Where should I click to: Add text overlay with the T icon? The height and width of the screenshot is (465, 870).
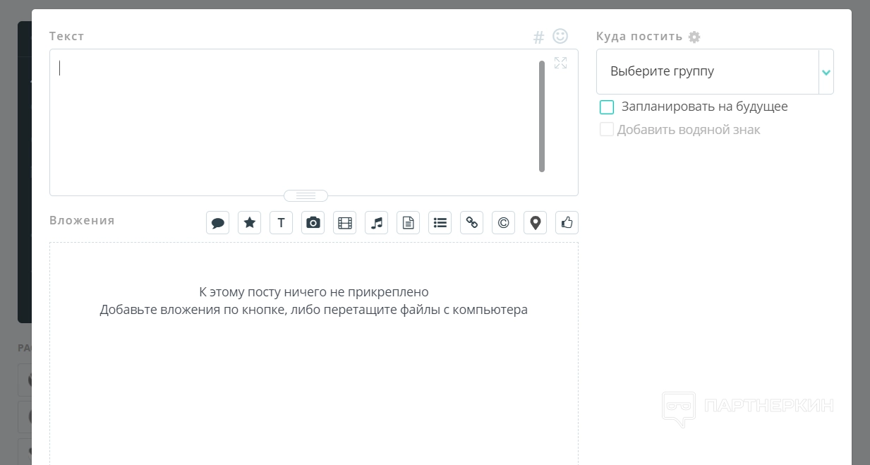(282, 223)
